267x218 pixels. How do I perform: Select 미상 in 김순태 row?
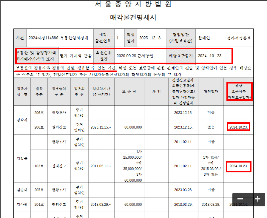211,190
